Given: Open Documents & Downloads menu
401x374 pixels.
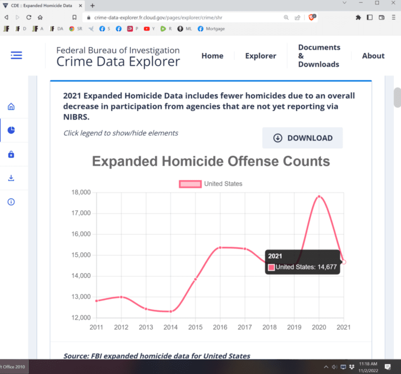Looking at the screenshot, I should coord(319,56).
